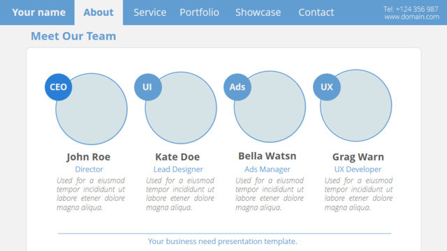Click the UI circular badge
This screenshot has width=447, height=251.
[148, 87]
